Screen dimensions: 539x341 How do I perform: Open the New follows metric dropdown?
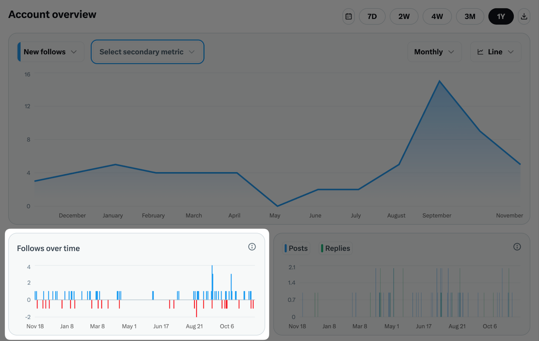pyautogui.click(x=50, y=52)
